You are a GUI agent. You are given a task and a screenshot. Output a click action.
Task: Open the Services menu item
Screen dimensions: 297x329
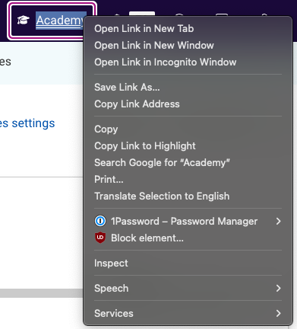(x=188, y=313)
